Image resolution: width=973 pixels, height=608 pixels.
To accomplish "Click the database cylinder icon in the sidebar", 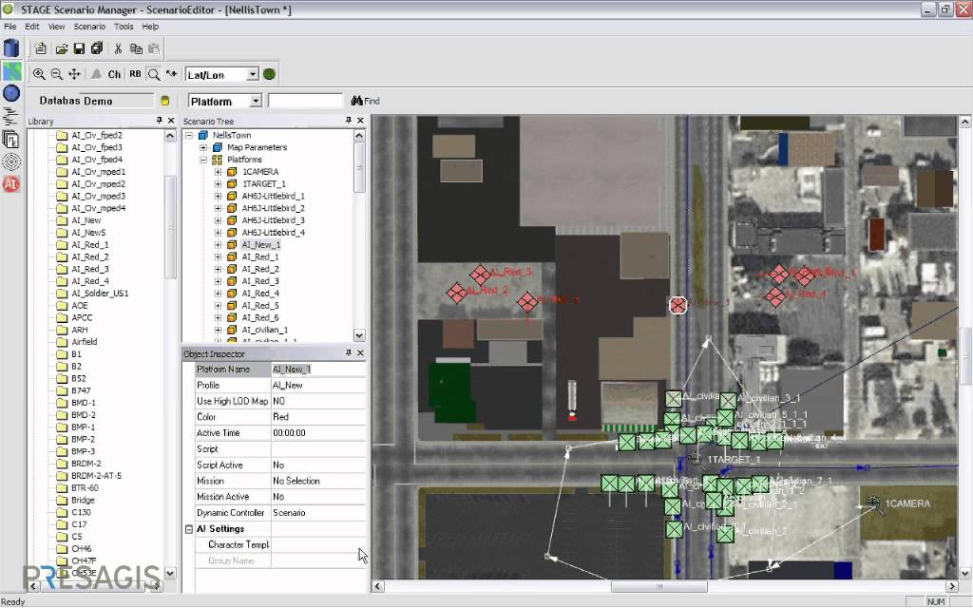I will [11, 47].
